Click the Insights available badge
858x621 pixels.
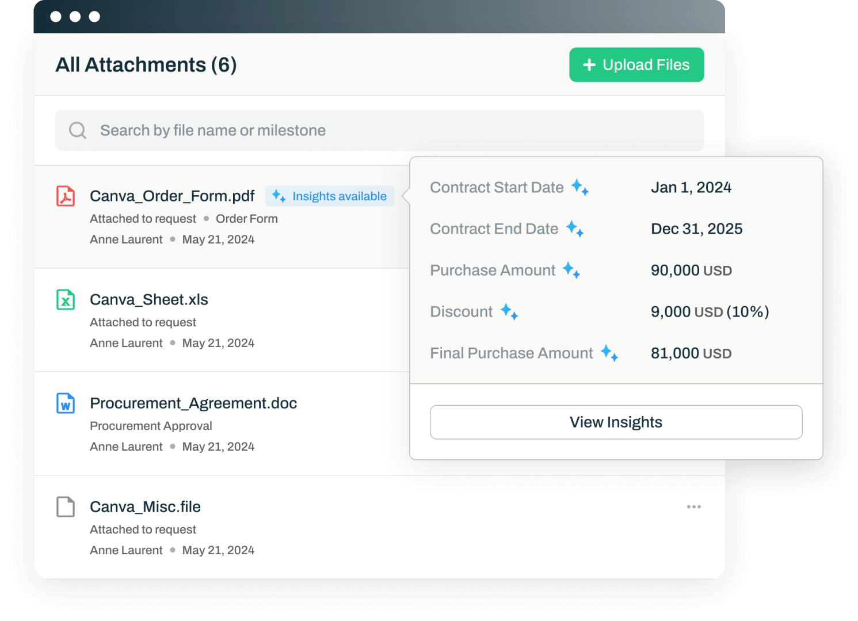pyautogui.click(x=330, y=196)
